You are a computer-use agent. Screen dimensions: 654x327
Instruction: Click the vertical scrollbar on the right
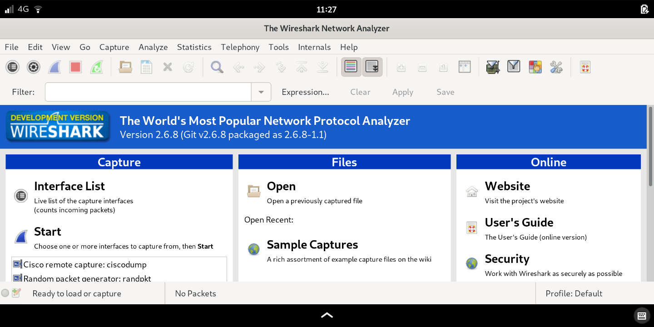(650, 145)
